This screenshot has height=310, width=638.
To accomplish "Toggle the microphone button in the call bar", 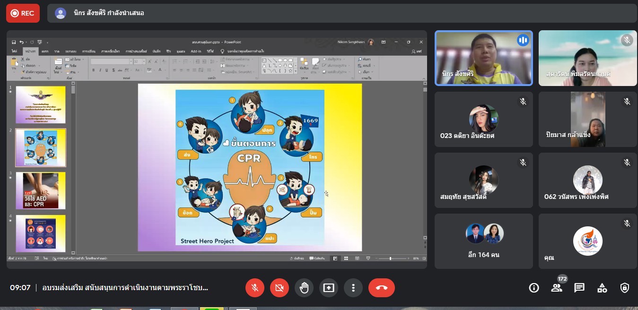I will click(254, 287).
